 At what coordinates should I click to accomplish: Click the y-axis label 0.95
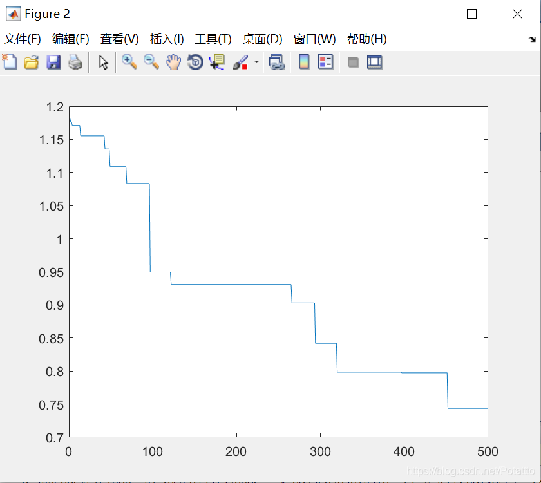click(x=52, y=272)
